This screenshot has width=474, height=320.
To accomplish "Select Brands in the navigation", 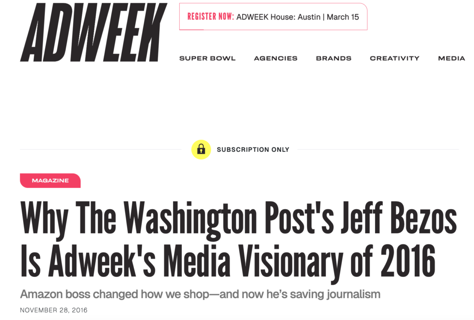I will coord(333,58).
